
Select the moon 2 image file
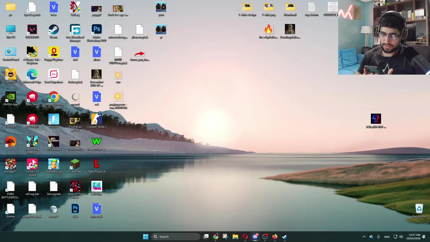point(53,211)
